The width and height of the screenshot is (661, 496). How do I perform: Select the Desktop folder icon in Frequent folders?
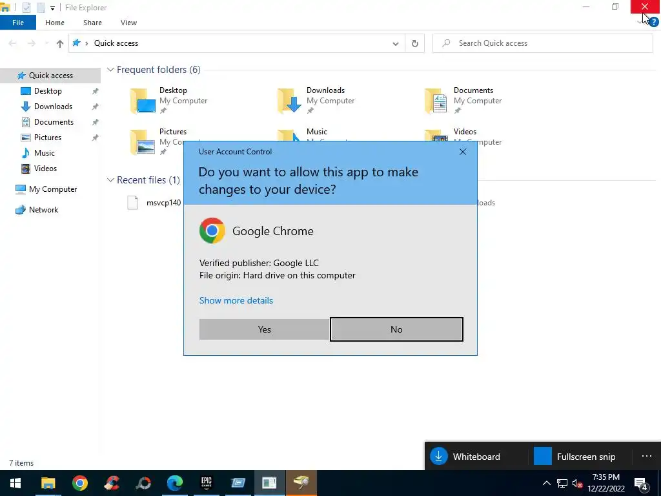[x=143, y=101]
